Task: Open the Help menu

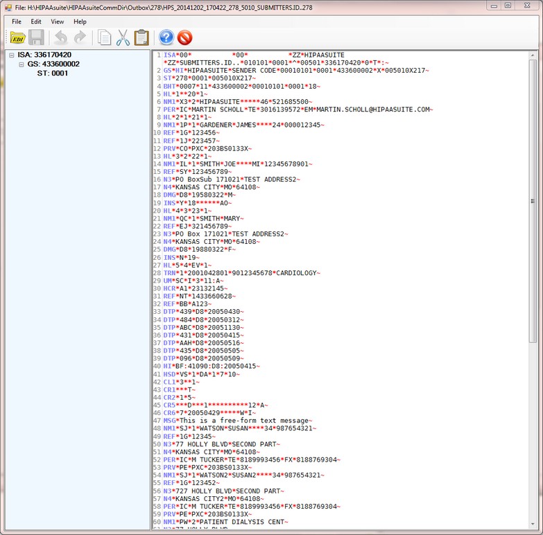Action: coord(80,21)
